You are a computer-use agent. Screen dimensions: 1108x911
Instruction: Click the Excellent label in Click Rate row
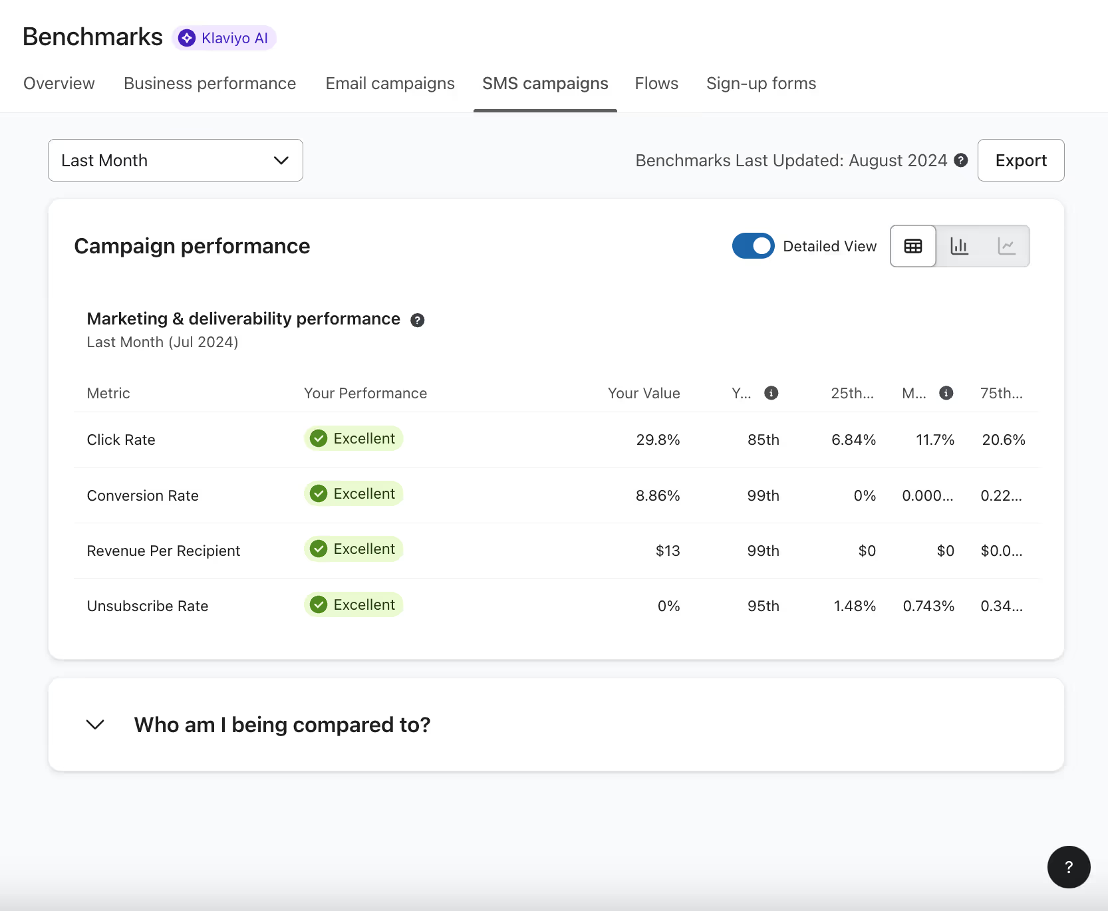point(364,438)
